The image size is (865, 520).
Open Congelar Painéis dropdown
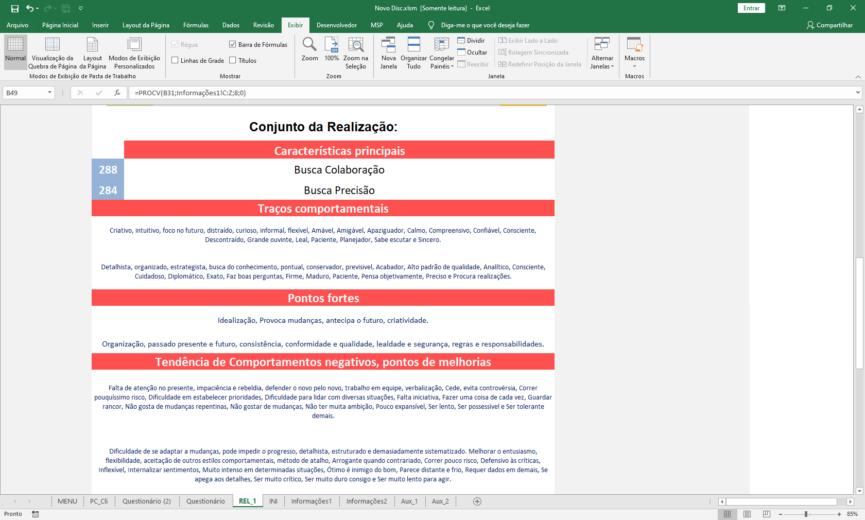coord(442,62)
